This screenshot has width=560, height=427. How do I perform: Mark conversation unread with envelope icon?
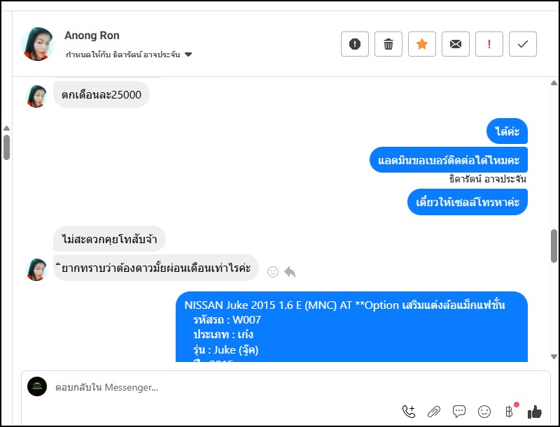click(456, 44)
